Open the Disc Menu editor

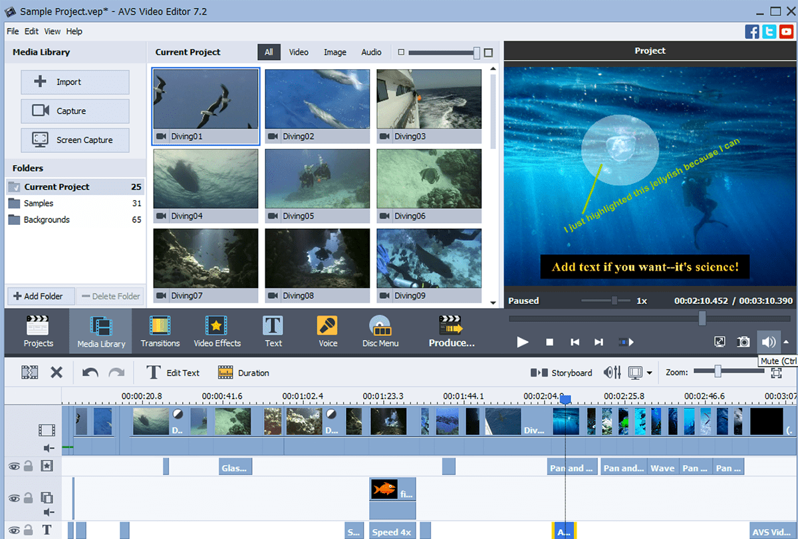[380, 331]
